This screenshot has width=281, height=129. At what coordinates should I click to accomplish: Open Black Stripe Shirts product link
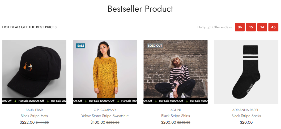176,116
